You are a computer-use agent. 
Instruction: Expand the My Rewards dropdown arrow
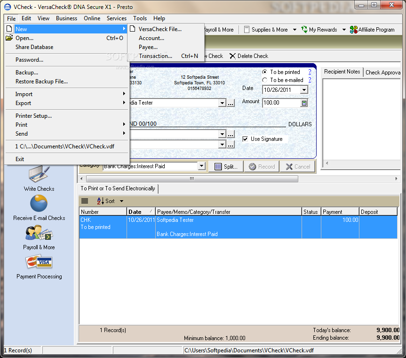pyautogui.click(x=344, y=30)
